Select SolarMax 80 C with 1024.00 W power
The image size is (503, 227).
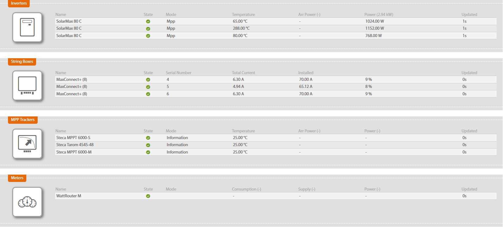pos(69,21)
